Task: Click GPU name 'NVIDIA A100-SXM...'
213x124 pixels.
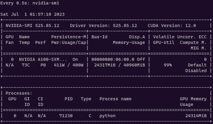Action: click(x=43, y=59)
